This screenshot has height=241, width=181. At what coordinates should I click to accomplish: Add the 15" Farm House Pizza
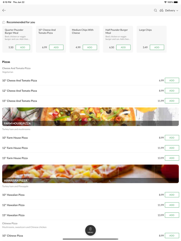(x=172, y=158)
